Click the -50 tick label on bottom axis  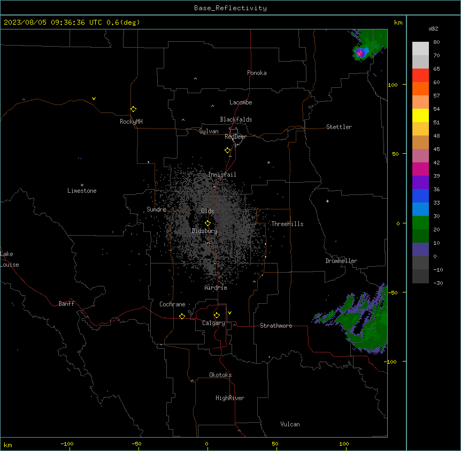pyautogui.click(x=136, y=444)
